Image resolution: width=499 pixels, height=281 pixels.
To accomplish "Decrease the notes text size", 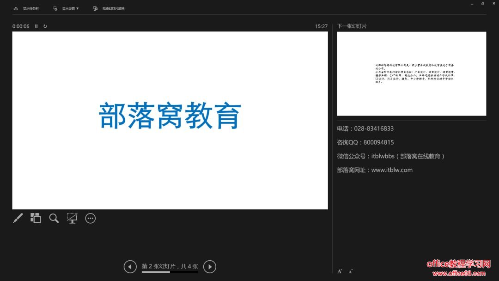I will 350,271.
